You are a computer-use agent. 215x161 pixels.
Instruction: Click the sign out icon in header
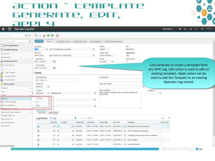tap(196, 29)
